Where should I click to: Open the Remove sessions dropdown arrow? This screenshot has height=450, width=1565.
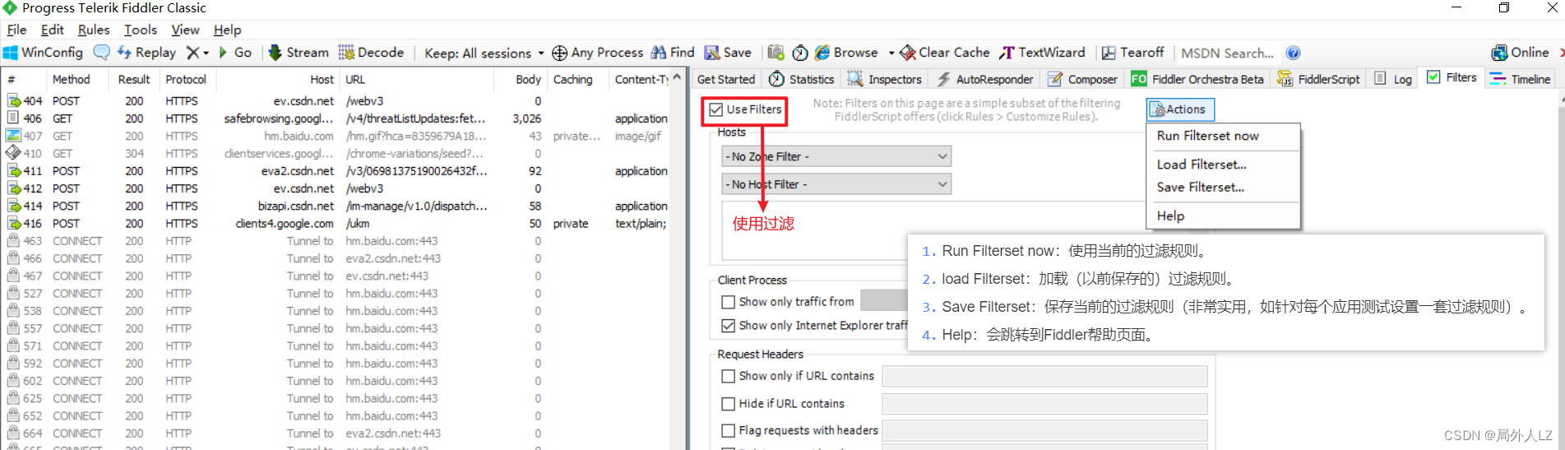click(206, 53)
